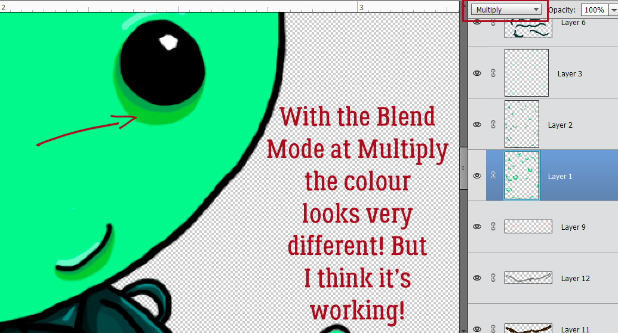Hide Layer 12 using its eye icon
This screenshot has height=333, width=618.
477,278
